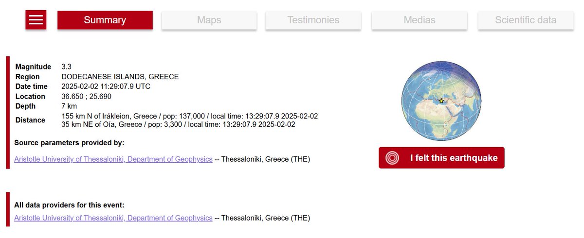Click the location coordinates 36.650 ; 25.690
This screenshot has width=584, height=238.
coord(87,96)
